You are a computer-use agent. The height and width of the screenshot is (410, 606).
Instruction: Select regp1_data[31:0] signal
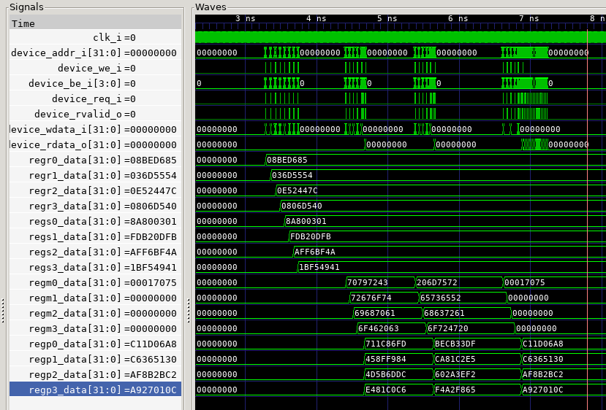click(95, 359)
